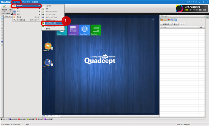Image resolution: width=209 pixels, height=126 pixels.
Task: Select the blue speech bubble icon in Project panel
Action: 172,20
